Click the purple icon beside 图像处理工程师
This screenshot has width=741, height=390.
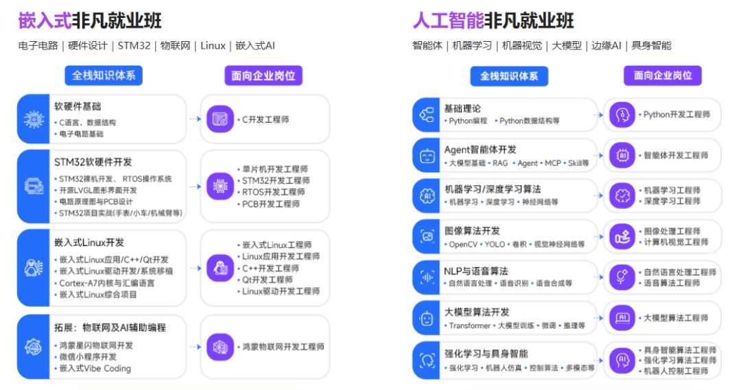pyautogui.click(x=622, y=236)
